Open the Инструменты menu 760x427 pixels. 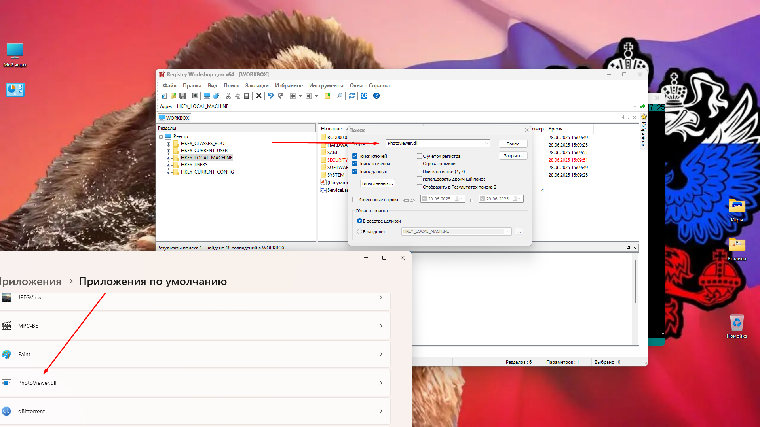click(x=326, y=85)
